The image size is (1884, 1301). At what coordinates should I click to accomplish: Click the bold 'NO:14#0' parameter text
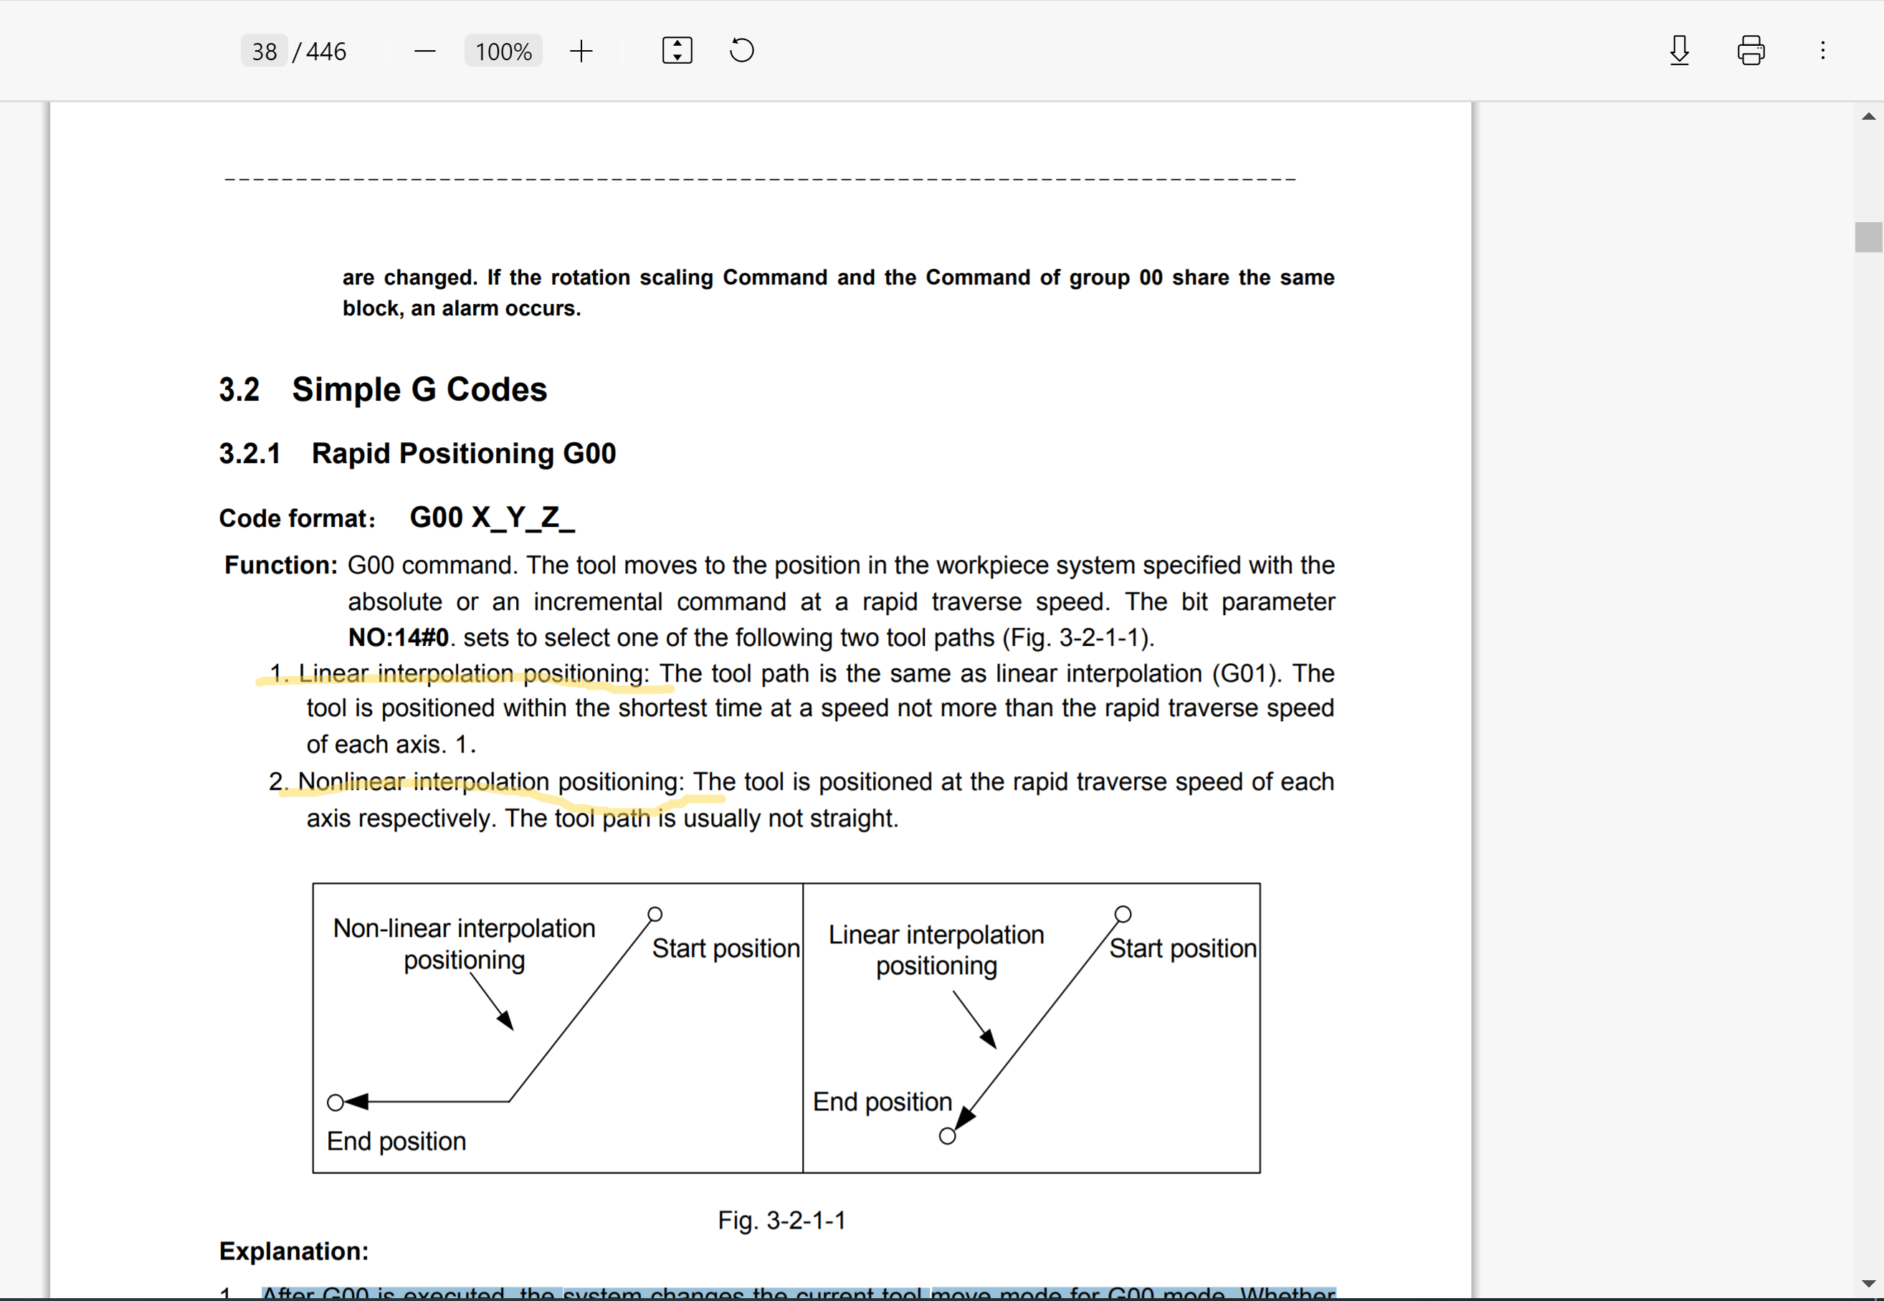pos(398,637)
